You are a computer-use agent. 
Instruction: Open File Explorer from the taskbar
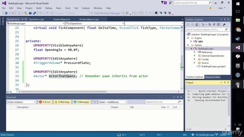238,20
